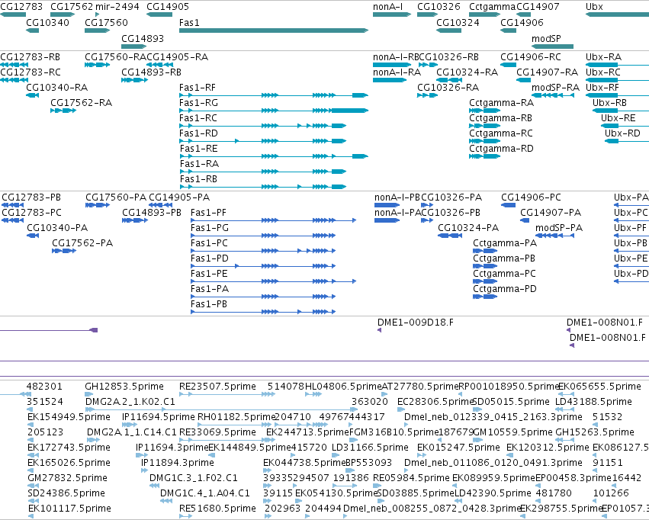649x520 pixels.
Task: Click transcript Cctgamma-RD
Action: tap(501, 149)
